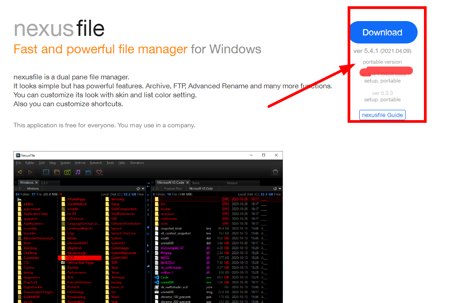Open drive dropdown before C: in right pane

153,189
